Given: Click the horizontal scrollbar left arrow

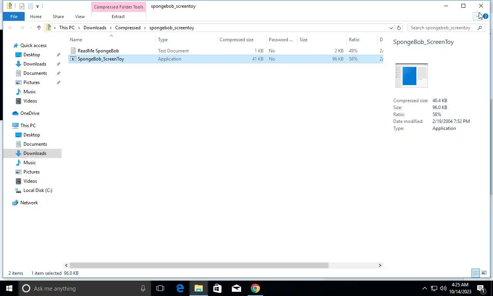Looking at the screenshot, I should (66, 265).
